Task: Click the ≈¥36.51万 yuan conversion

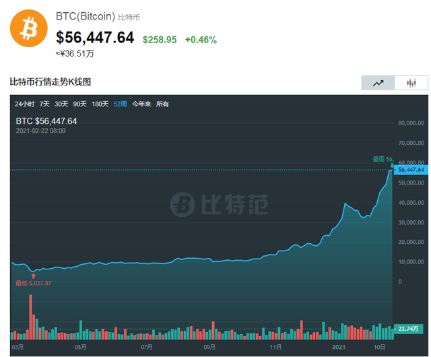Action: 75,54
